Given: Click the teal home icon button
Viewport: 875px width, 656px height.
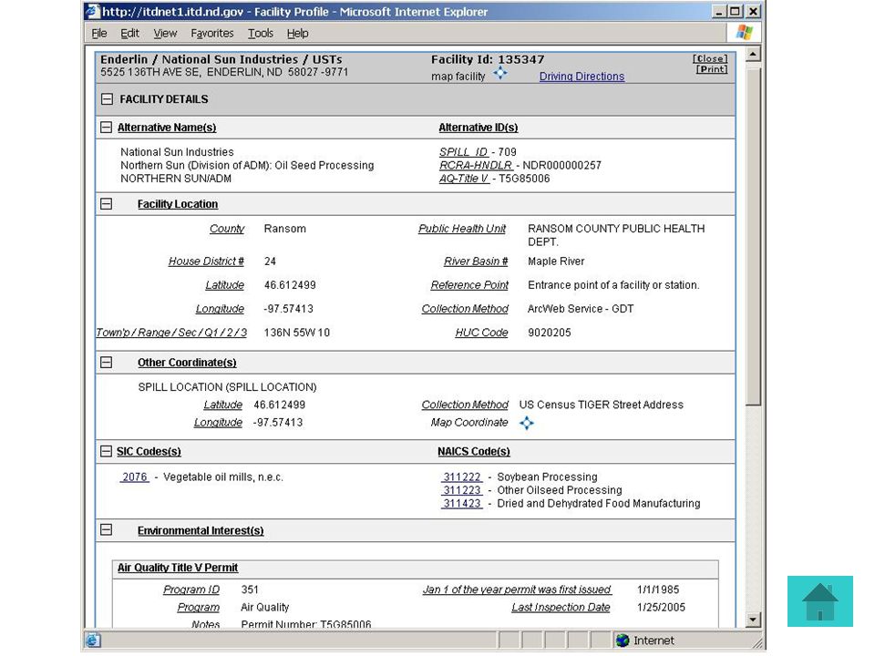Looking at the screenshot, I should [819, 601].
